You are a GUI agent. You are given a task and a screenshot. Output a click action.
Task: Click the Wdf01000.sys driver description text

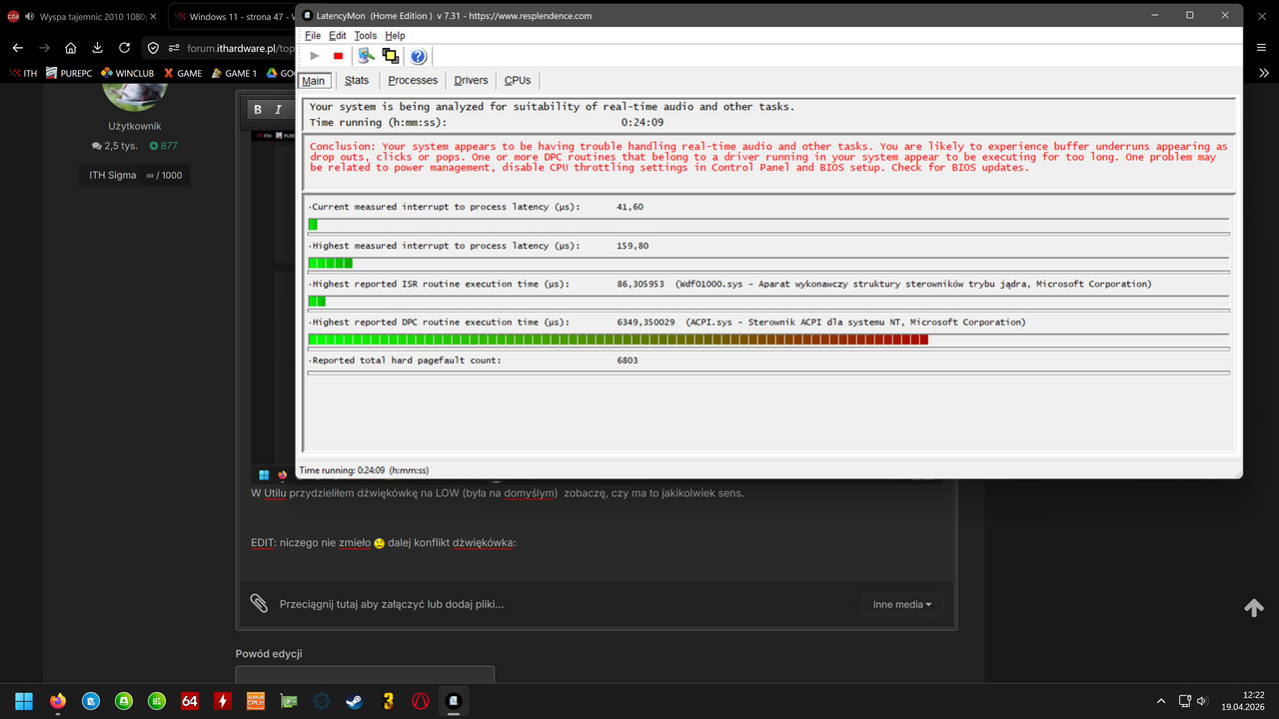[913, 285]
